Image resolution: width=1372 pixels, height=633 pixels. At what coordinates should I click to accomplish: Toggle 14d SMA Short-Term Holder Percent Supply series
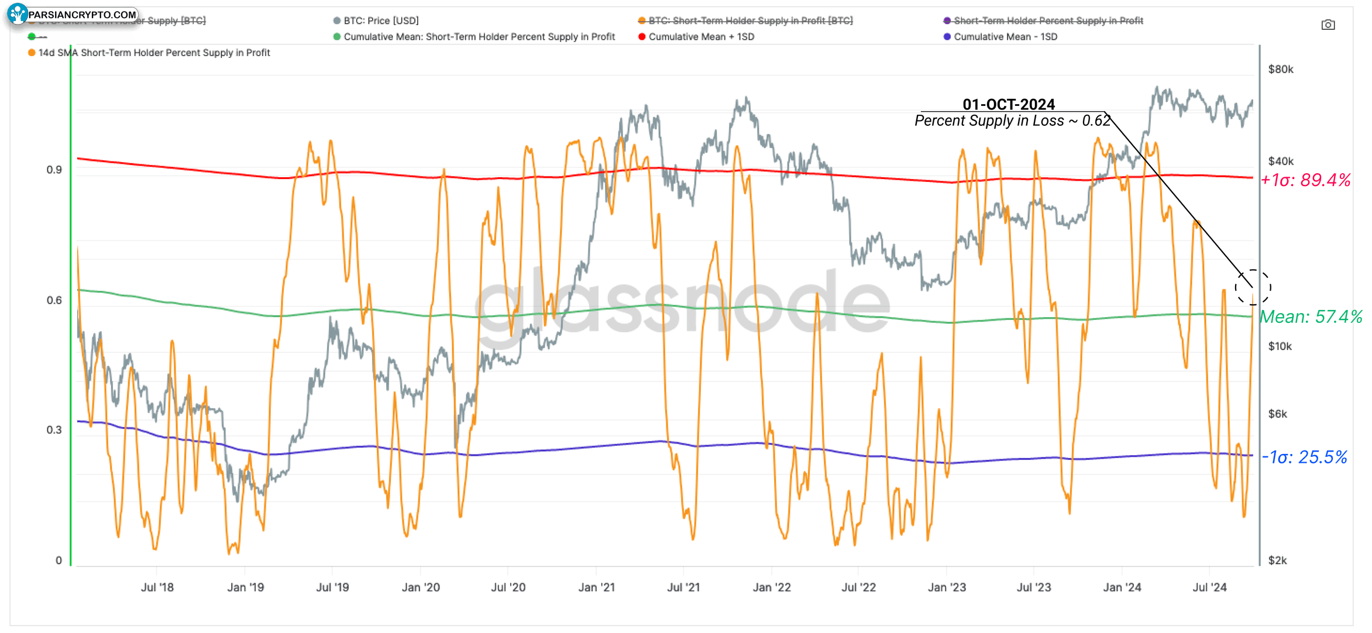(149, 53)
